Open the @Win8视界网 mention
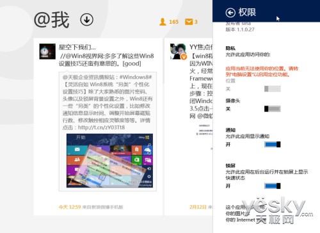 (x=84, y=56)
